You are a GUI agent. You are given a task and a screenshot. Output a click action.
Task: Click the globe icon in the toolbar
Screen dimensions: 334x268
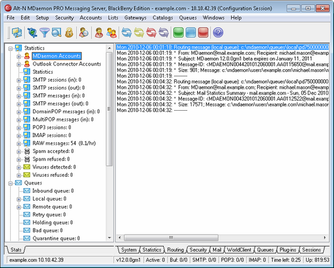click(32, 33)
